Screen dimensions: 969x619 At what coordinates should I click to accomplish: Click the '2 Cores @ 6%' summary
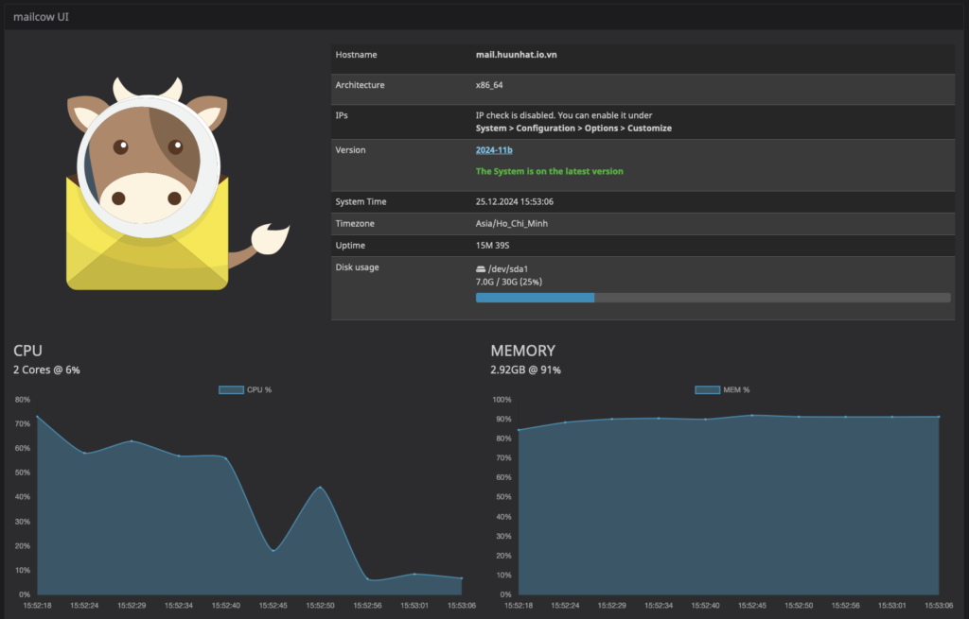[x=46, y=370]
